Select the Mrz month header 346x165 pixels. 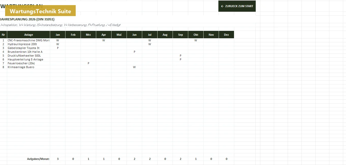(x=88, y=35)
